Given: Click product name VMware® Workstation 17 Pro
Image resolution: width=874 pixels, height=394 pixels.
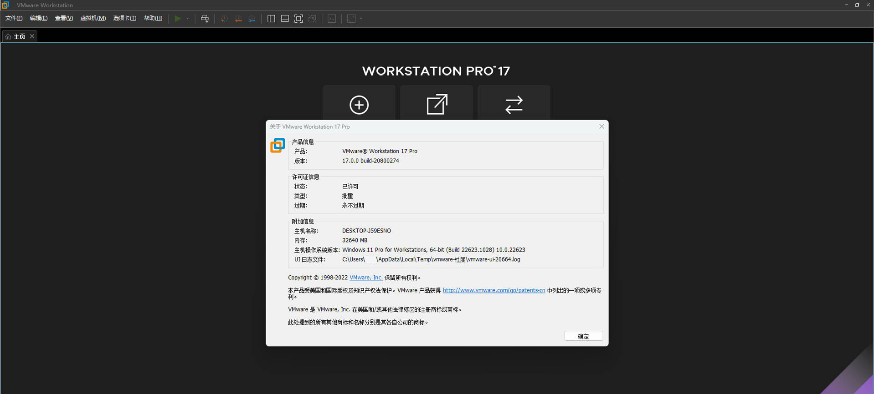Looking at the screenshot, I should [x=380, y=151].
